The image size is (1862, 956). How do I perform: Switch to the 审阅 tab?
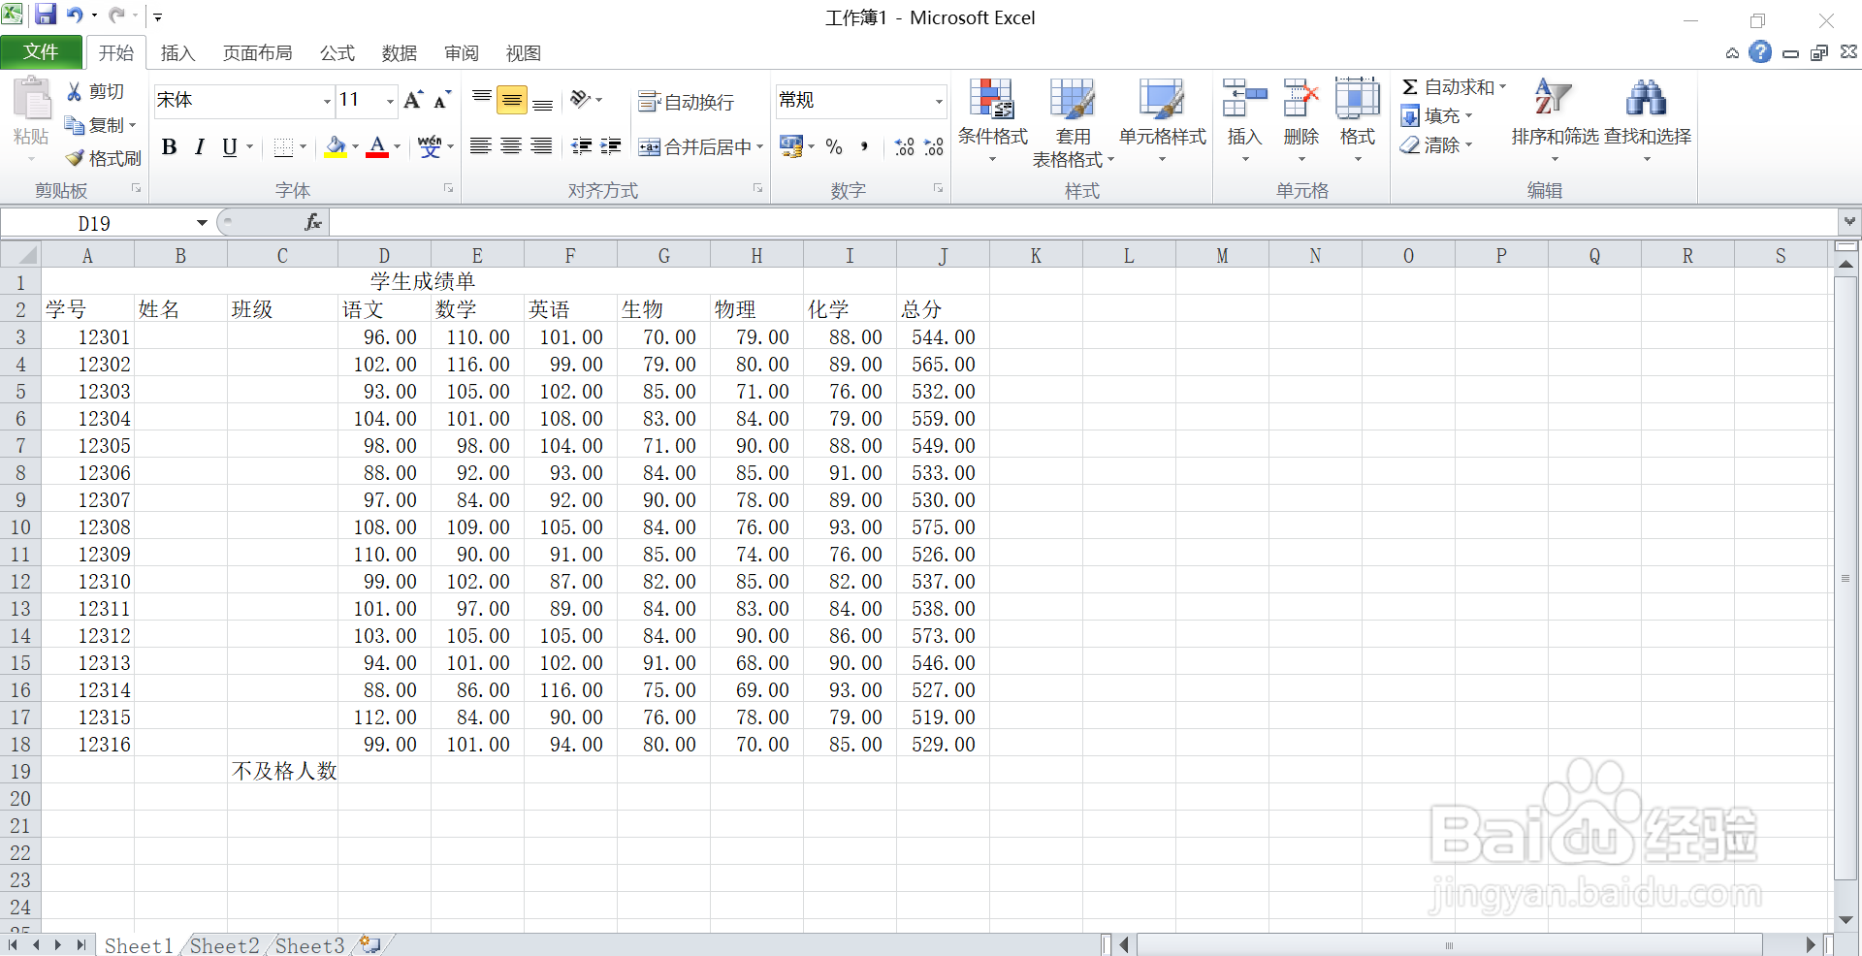(462, 53)
